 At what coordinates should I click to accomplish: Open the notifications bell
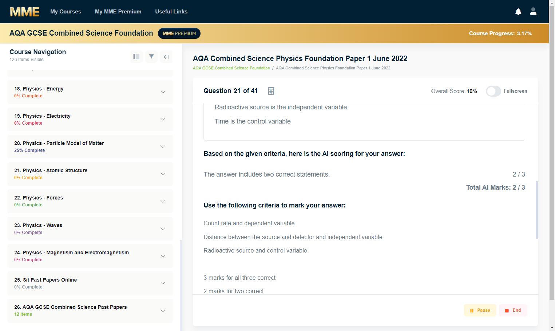point(518,12)
